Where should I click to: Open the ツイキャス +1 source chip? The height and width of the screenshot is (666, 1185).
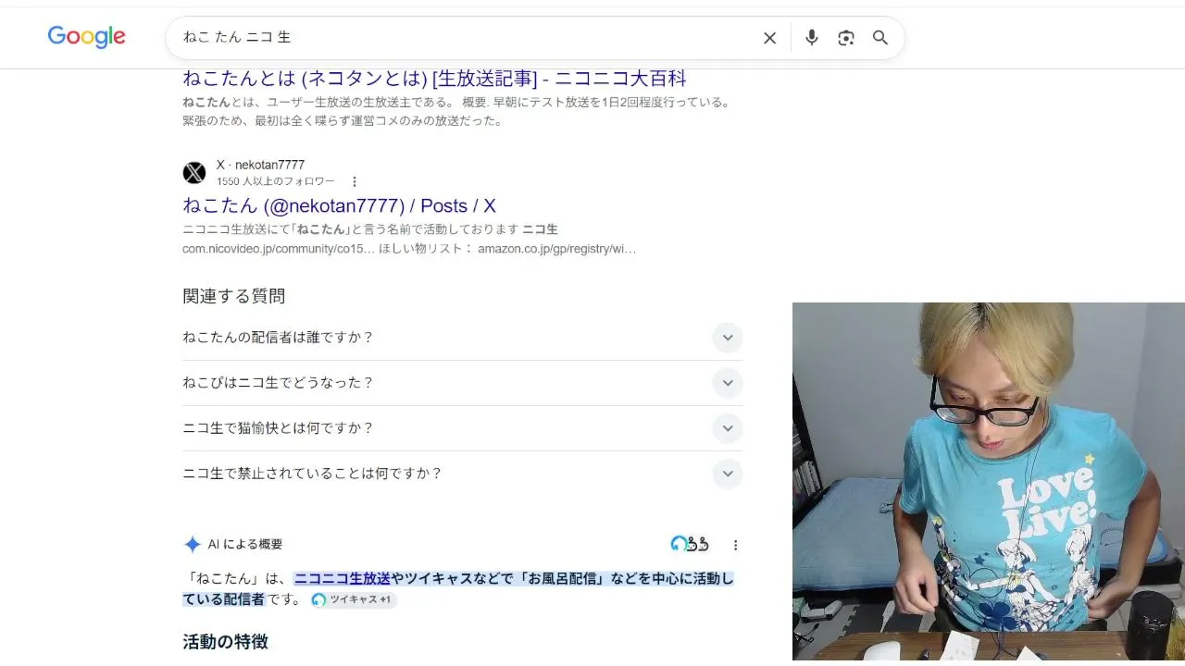353,599
